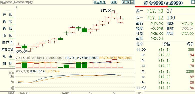Click the 600.00 low price marker
The image size is (195, 94).
[22, 51]
